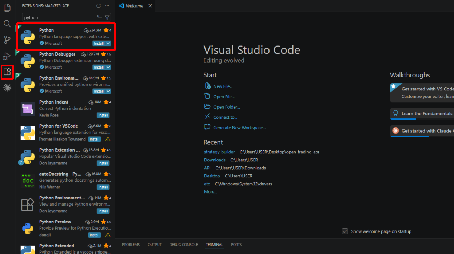The image size is (454, 254).
Task: Select Python Preview extension title
Action: (55, 222)
